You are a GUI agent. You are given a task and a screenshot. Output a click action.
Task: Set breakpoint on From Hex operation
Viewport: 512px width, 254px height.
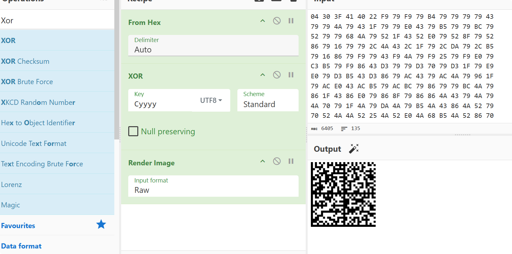coord(291,21)
